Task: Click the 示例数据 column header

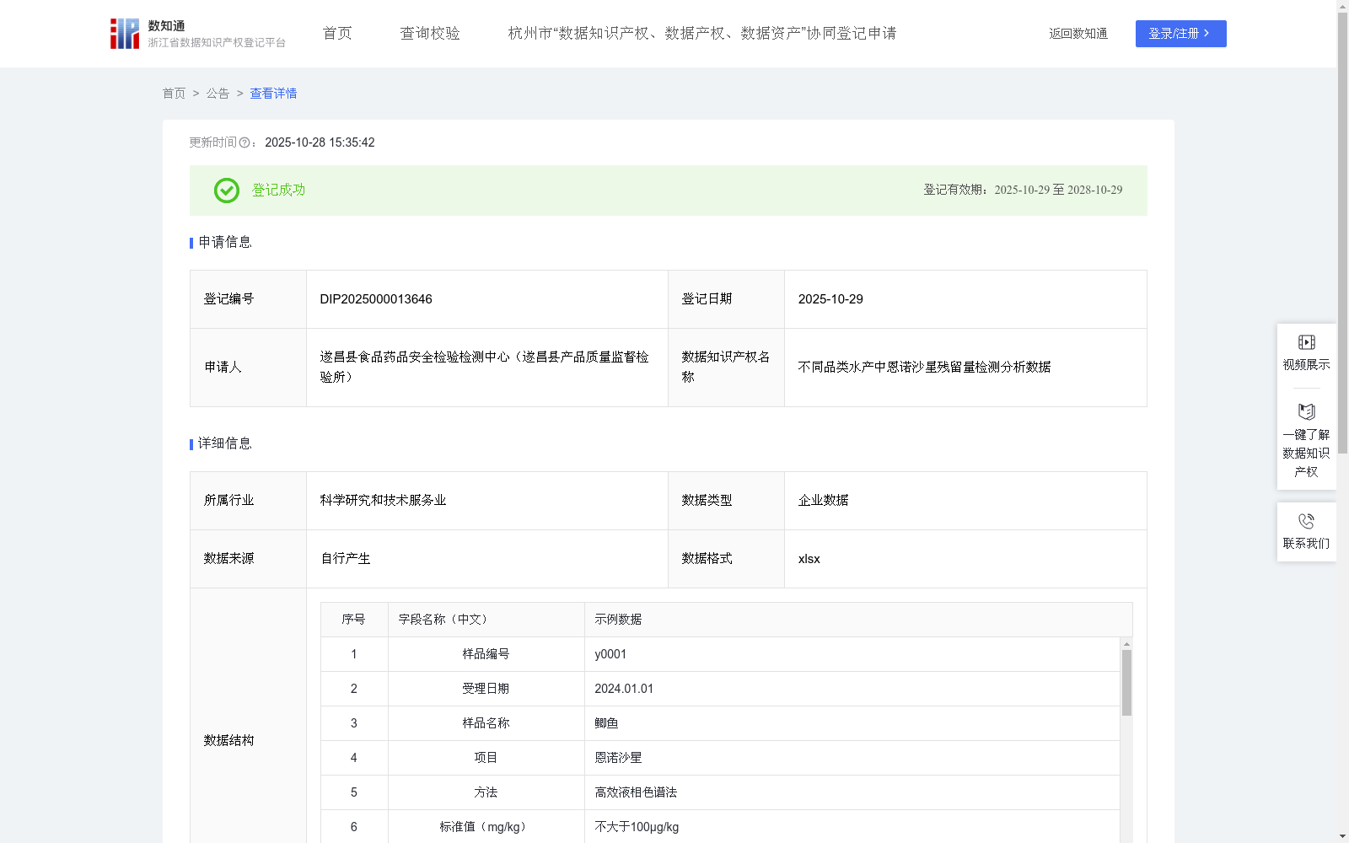Action: 858,620
